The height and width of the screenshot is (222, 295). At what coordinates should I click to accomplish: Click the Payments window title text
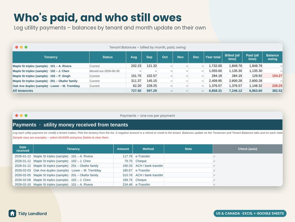[x=147, y=115]
